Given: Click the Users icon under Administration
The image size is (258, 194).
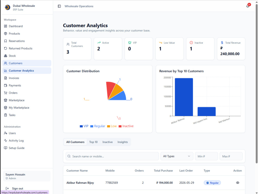Looking at the screenshot, I should click(6, 133).
